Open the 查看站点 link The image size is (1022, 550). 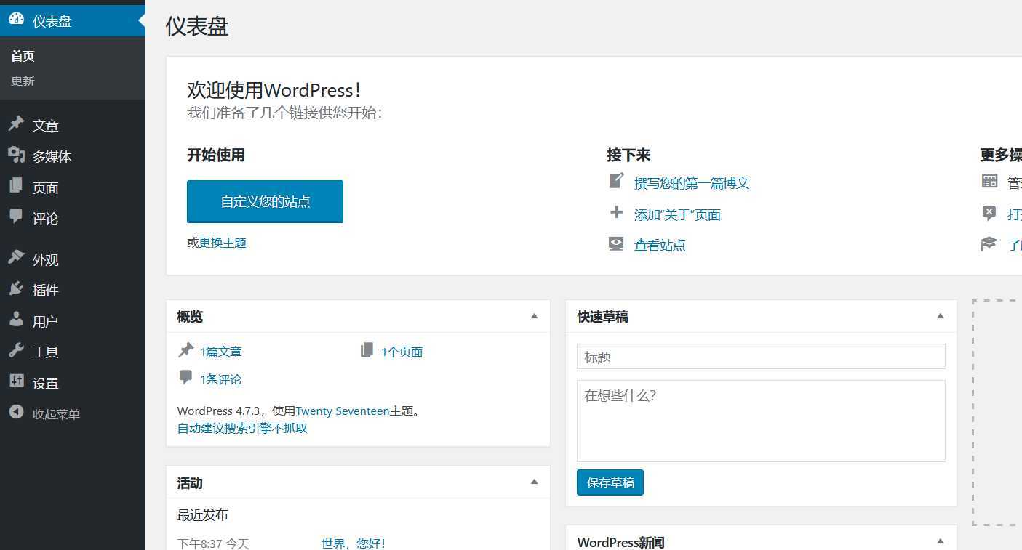pos(660,245)
